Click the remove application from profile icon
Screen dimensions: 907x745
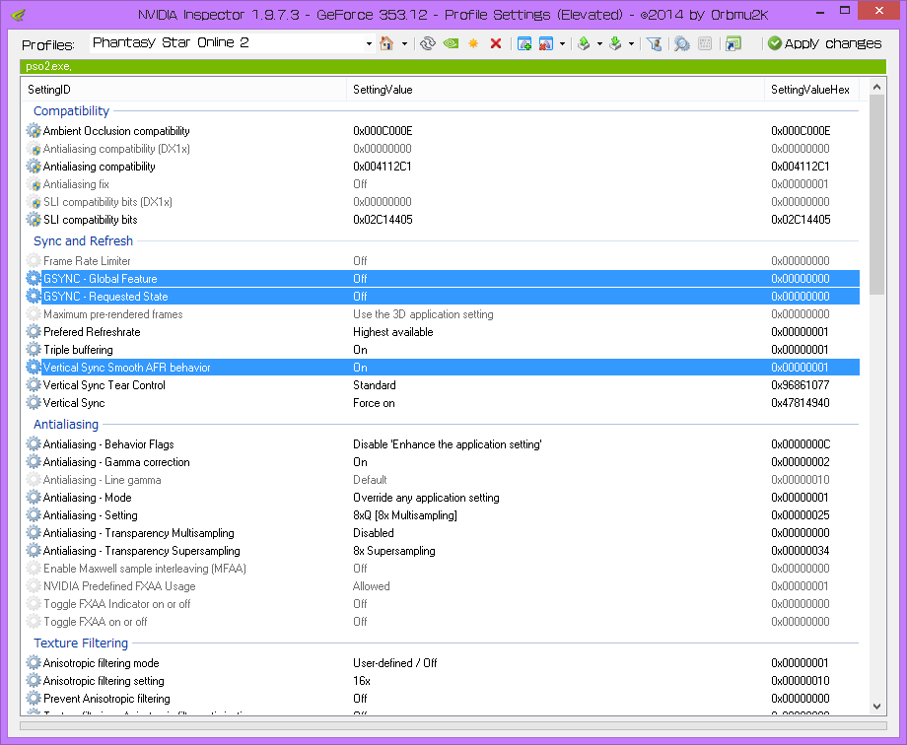546,43
